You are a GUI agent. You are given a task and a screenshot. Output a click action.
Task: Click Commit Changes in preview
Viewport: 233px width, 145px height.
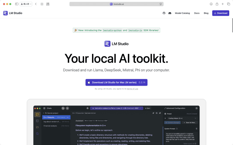(x=172, y=123)
